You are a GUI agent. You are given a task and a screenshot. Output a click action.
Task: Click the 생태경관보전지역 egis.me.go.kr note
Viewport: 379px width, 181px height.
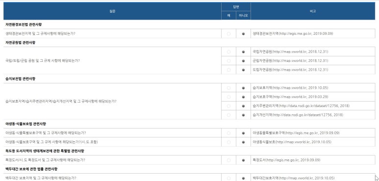pos(293,34)
